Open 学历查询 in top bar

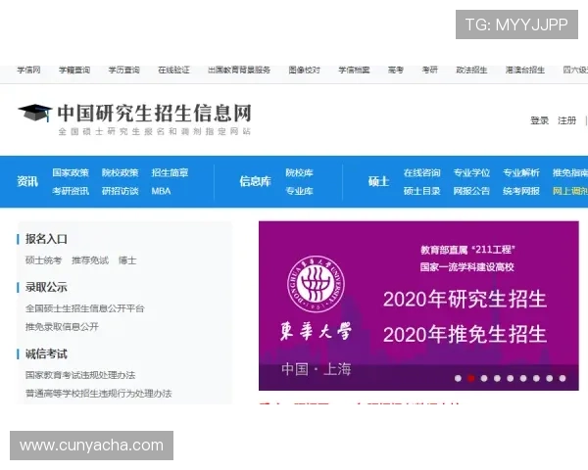tap(123, 70)
